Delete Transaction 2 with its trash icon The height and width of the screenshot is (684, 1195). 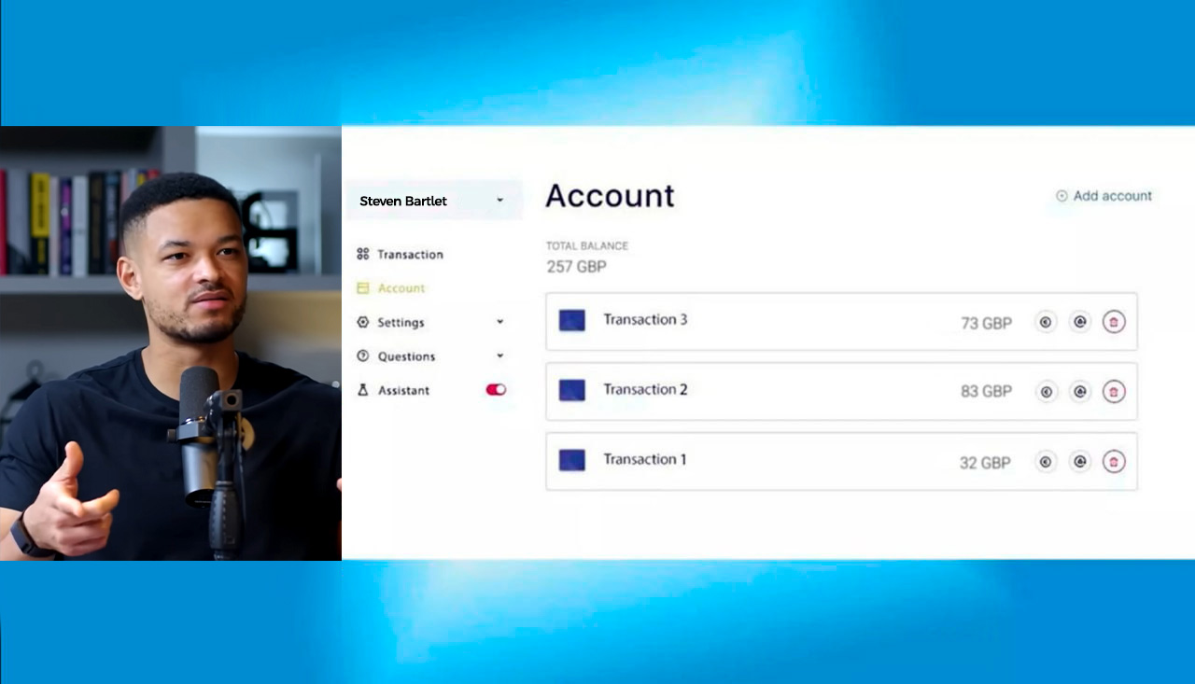pyautogui.click(x=1114, y=392)
